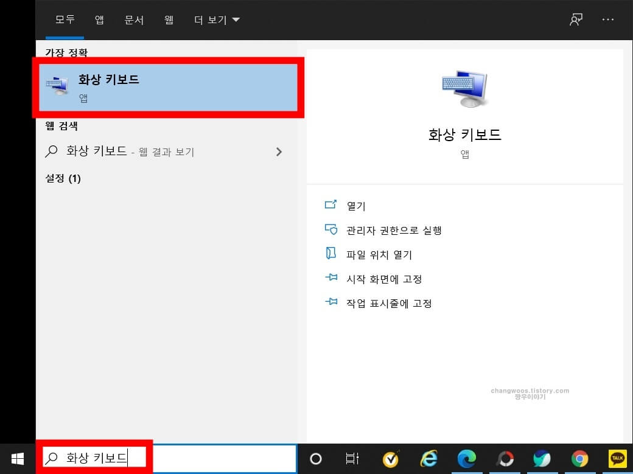Select 관리자 권한으로 실행
The height and width of the screenshot is (474, 633).
tap(394, 230)
